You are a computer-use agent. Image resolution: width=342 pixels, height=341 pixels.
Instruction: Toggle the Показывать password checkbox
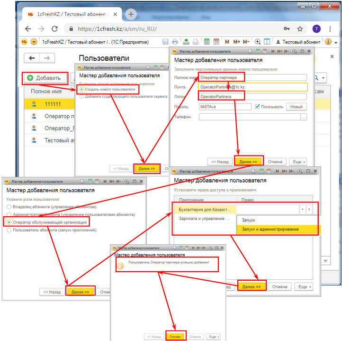[x=257, y=106]
